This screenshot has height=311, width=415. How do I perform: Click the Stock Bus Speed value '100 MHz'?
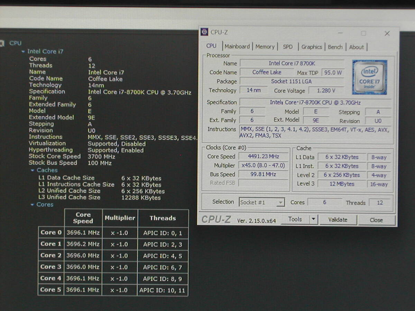(100, 163)
